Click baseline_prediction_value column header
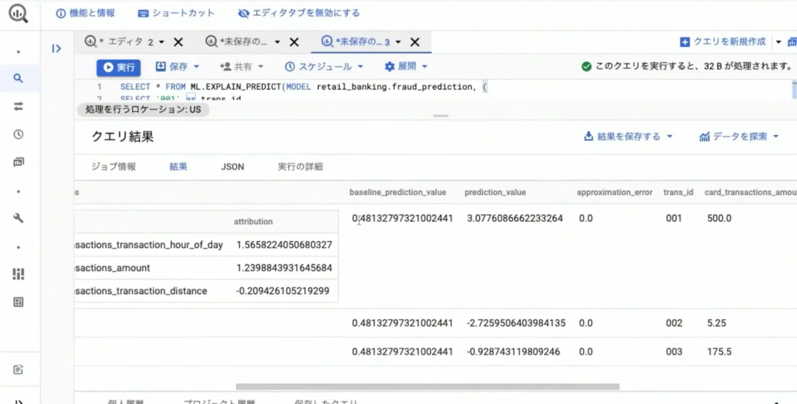This screenshot has height=404, width=797. [398, 192]
